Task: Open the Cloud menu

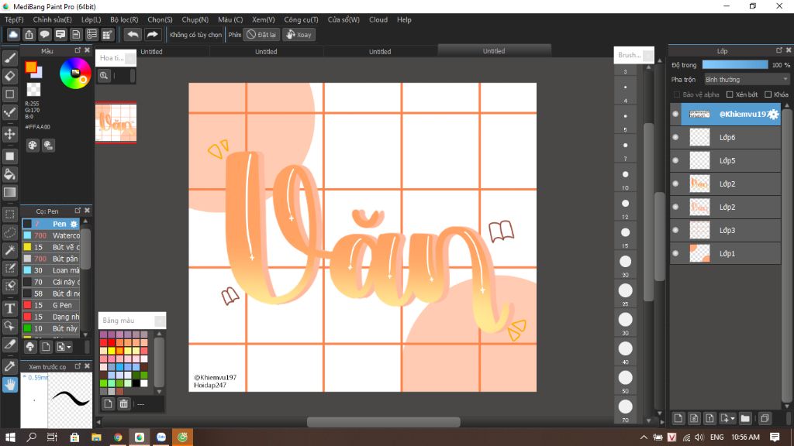Action: click(x=378, y=19)
